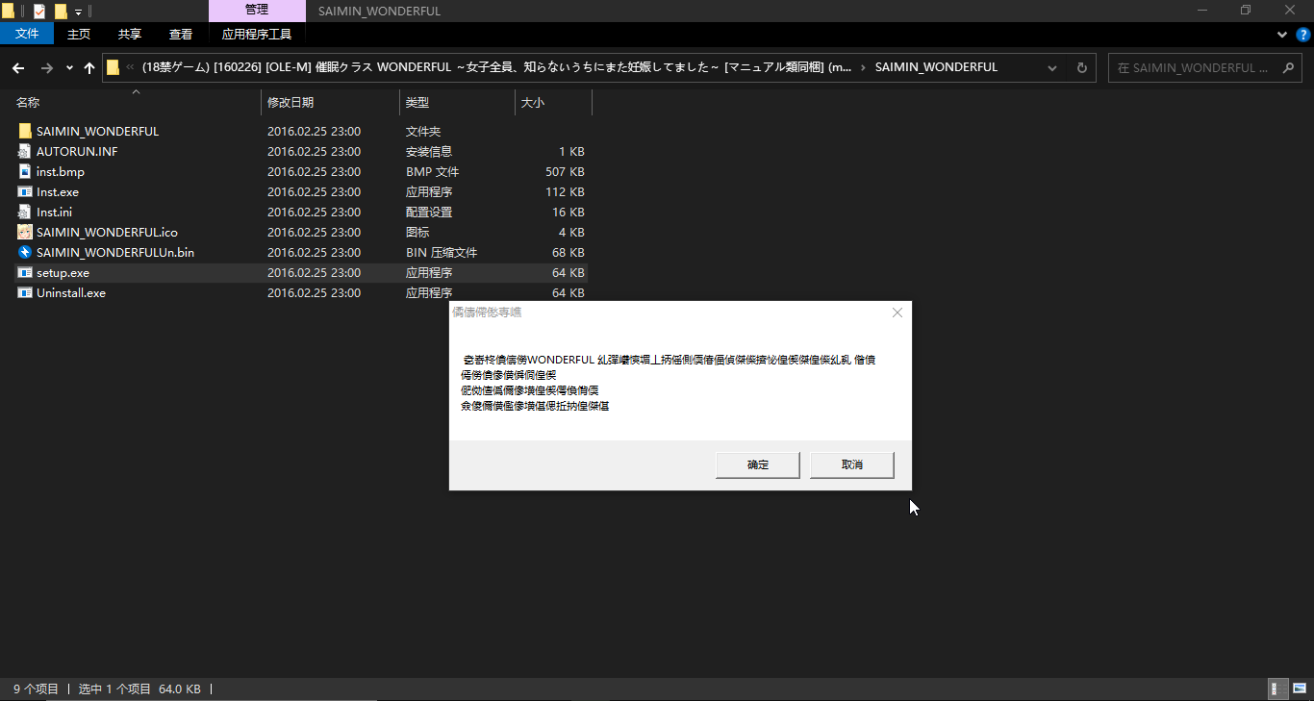Select the AUTORUN.INF file icon
This screenshot has width=1314, height=701.
pyautogui.click(x=25, y=152)
